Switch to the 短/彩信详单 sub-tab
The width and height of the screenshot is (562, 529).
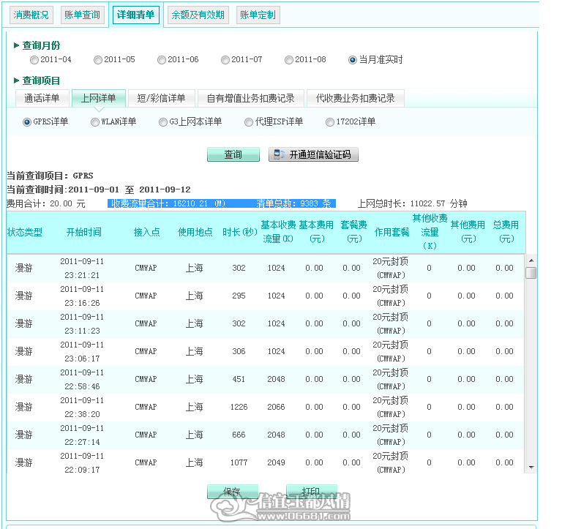pyautogui.click(x=161, y=98)
